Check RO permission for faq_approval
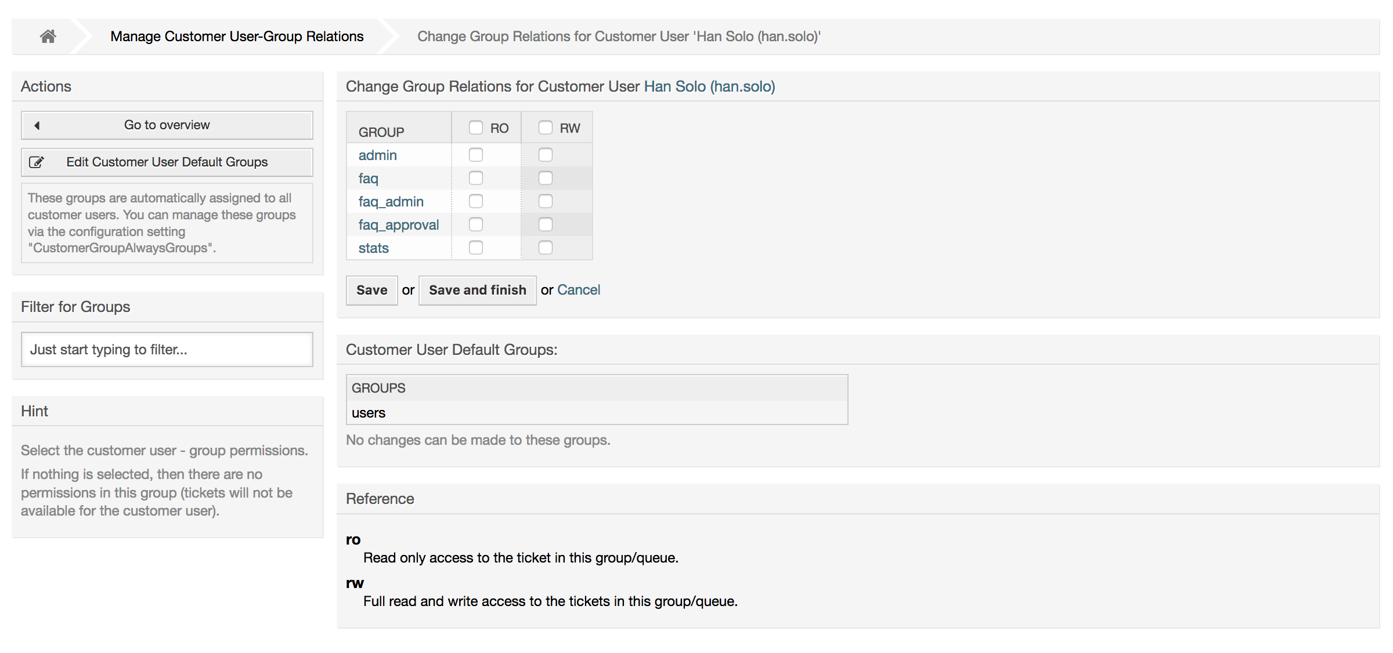 pyautogui.click(x=477, y=224)
